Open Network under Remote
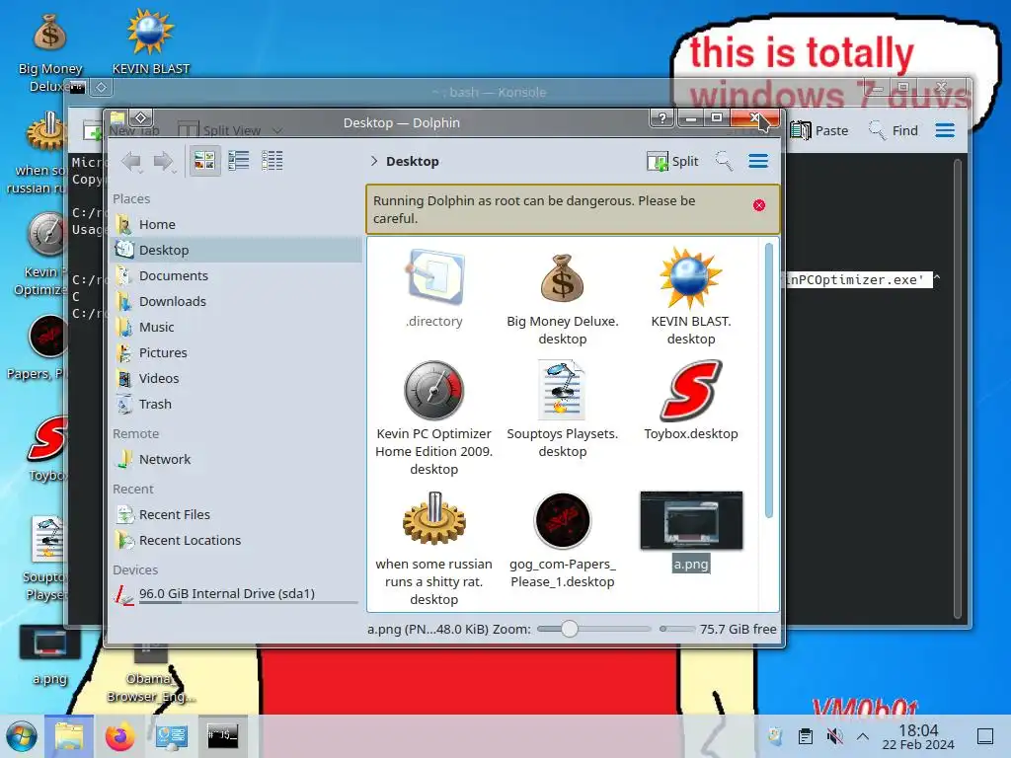1011x758 pixels. (x=236, y=460)
